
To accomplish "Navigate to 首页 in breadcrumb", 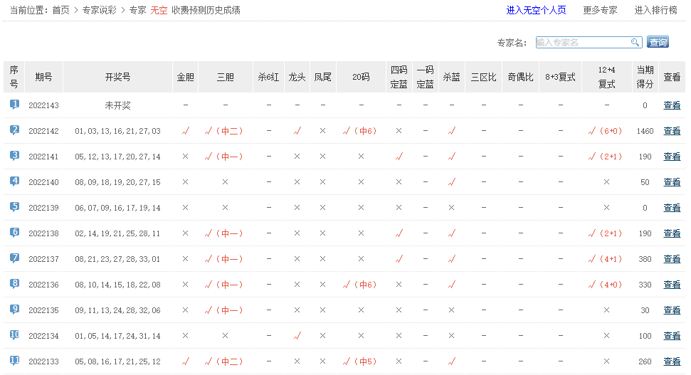I will 60,10.
